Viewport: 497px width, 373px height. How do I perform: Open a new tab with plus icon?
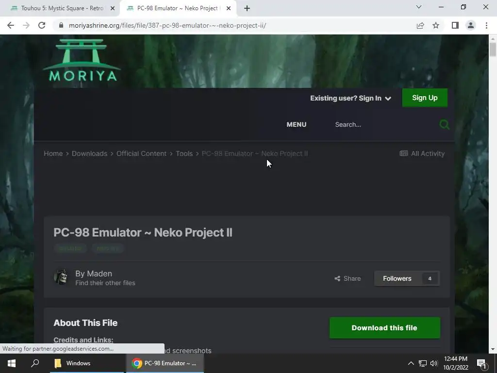[x=247, y=8]
